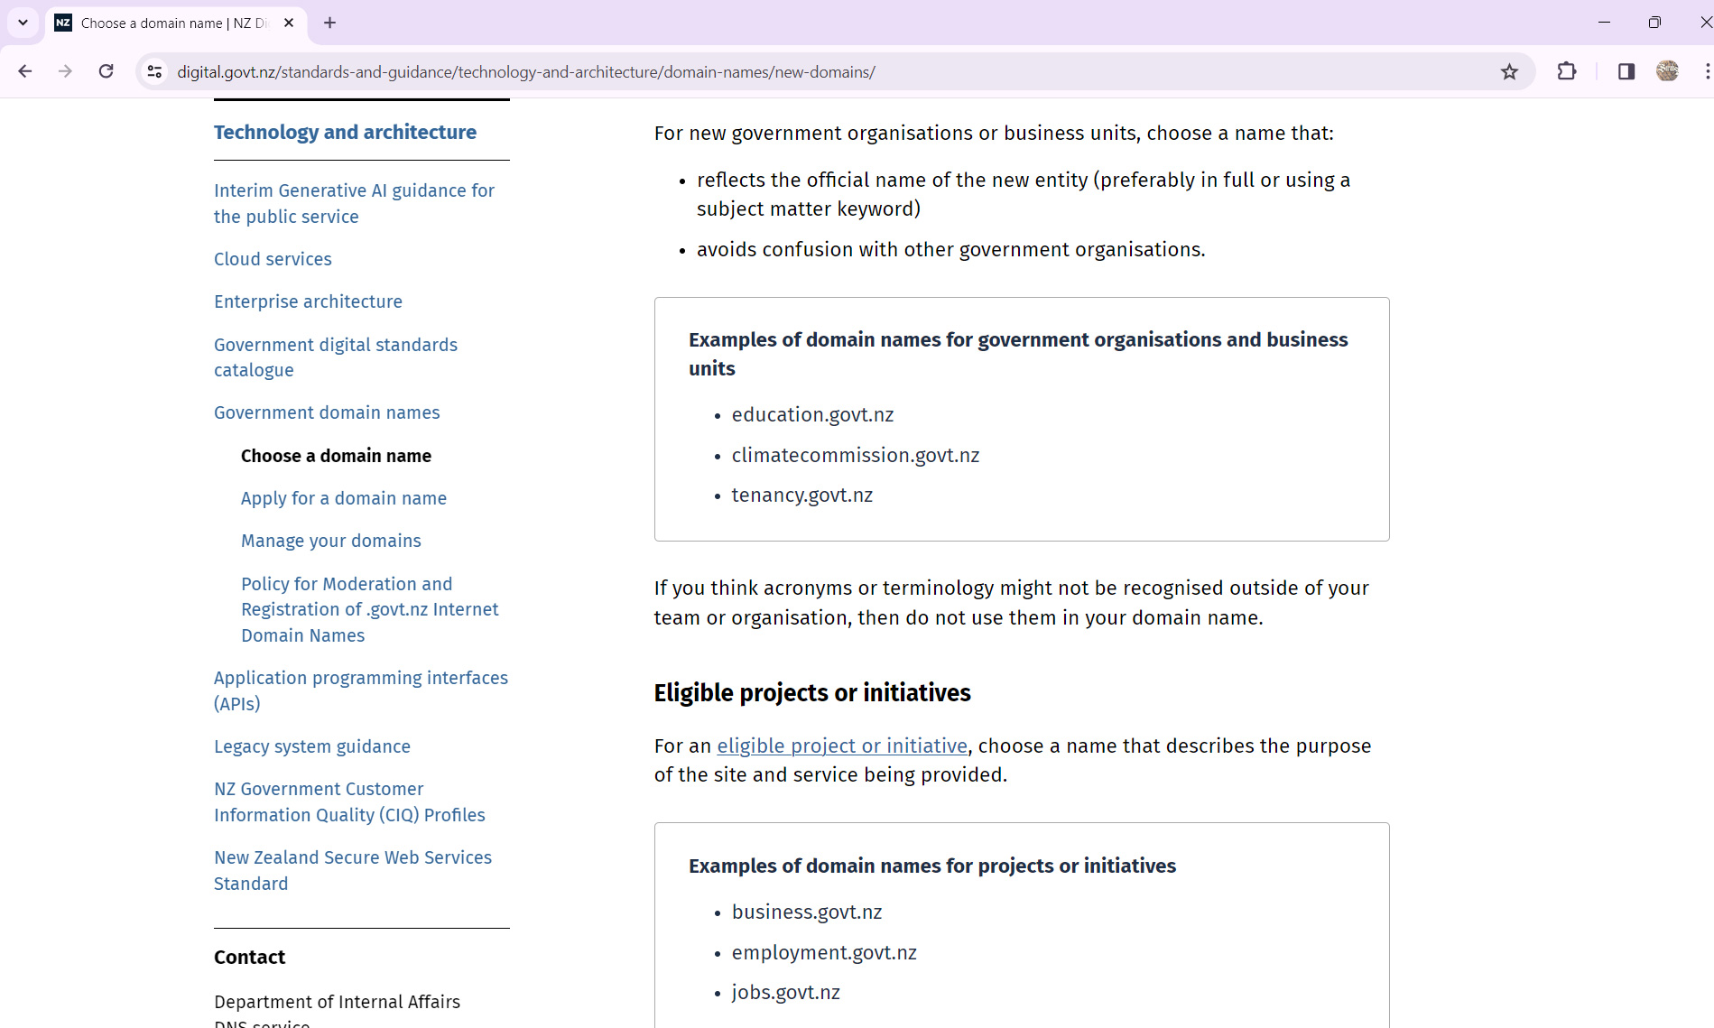
Task: Open the browser extensions menu
Action: pos(1567,71)
